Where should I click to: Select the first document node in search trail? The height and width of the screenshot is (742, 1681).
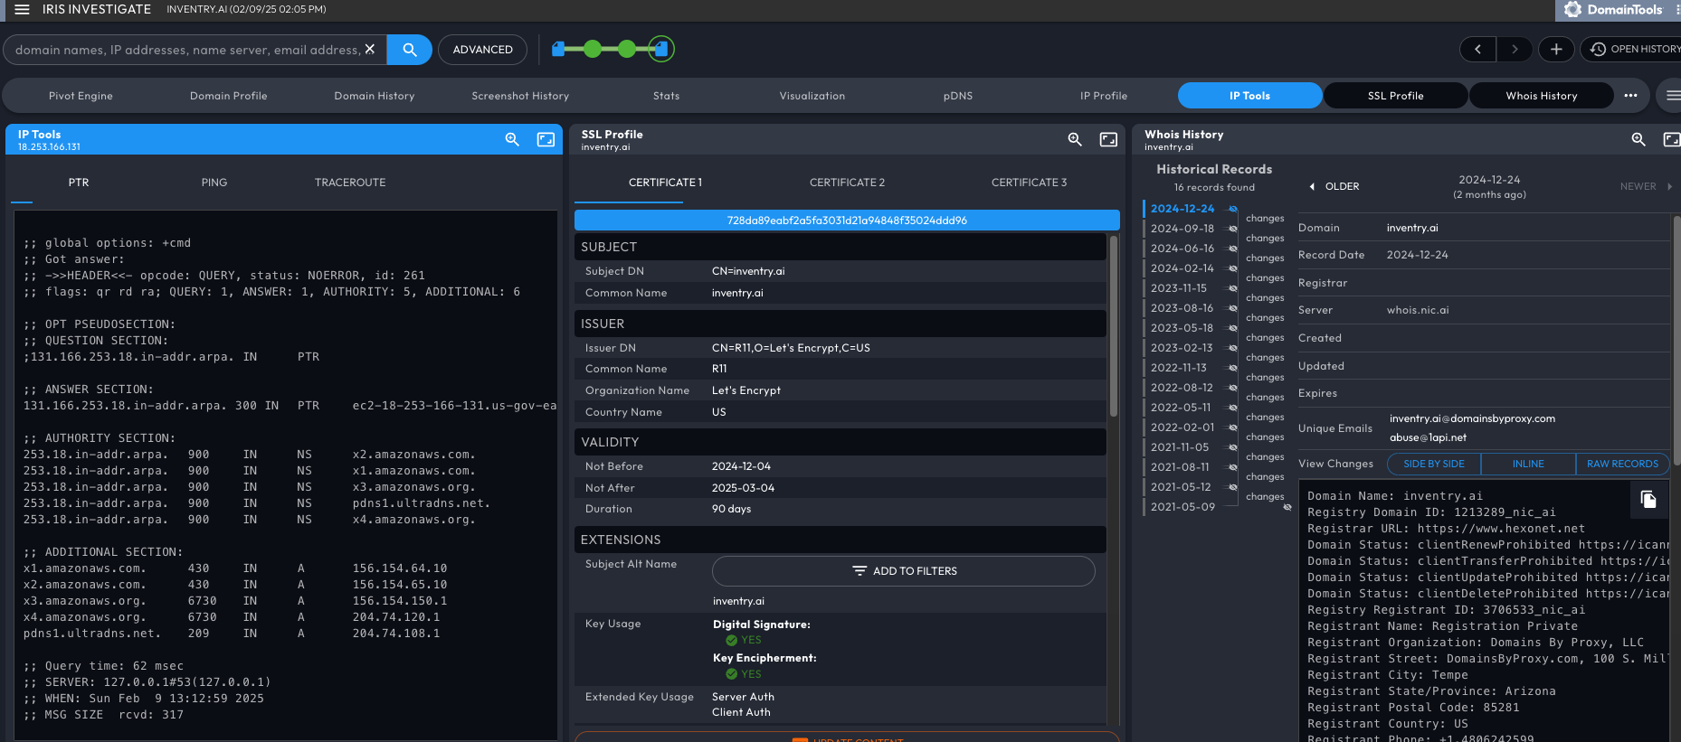coord(558,49)
